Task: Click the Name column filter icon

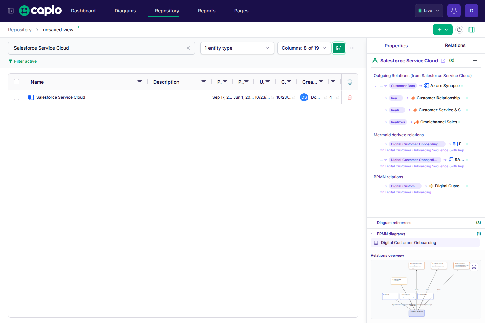Action: point(140,82)
